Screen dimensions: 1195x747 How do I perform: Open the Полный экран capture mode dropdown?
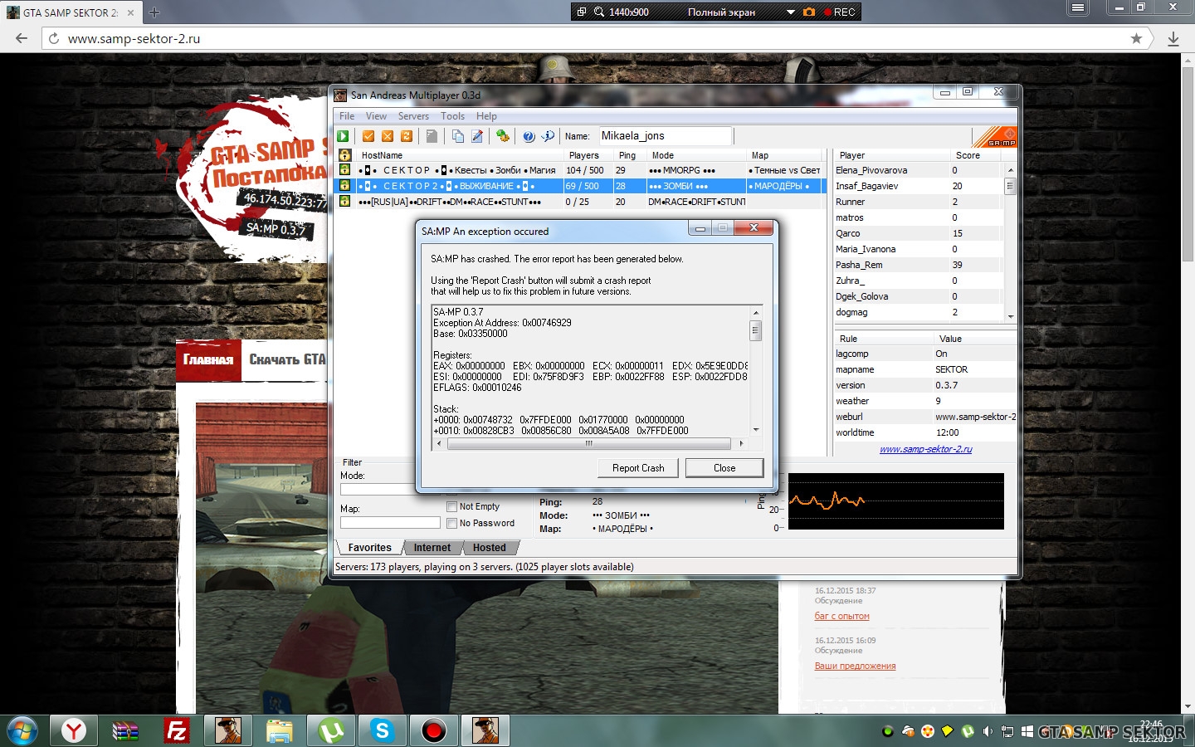[x=791, y=12]
